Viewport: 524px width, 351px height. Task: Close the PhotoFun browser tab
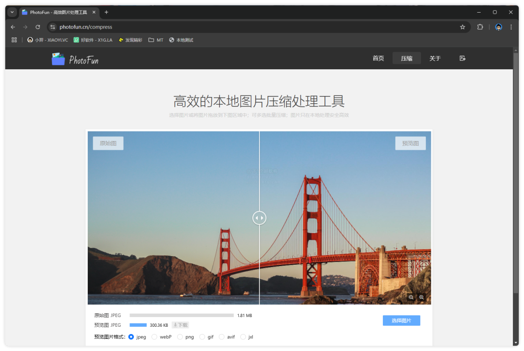coord(94,12)
